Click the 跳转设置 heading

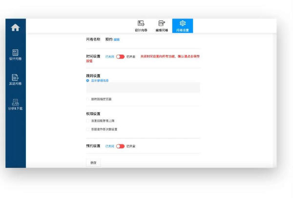(x=93, y=76)
